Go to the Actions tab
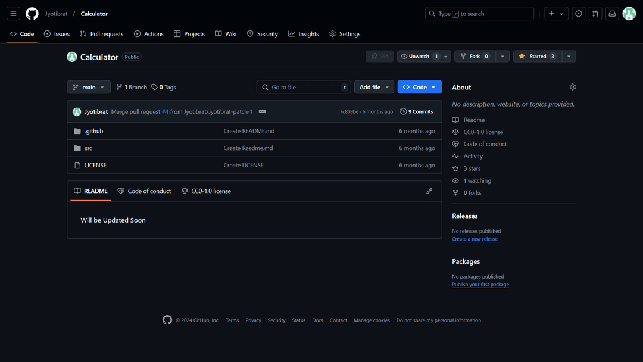Screen dimensions: 643x362 149,33
